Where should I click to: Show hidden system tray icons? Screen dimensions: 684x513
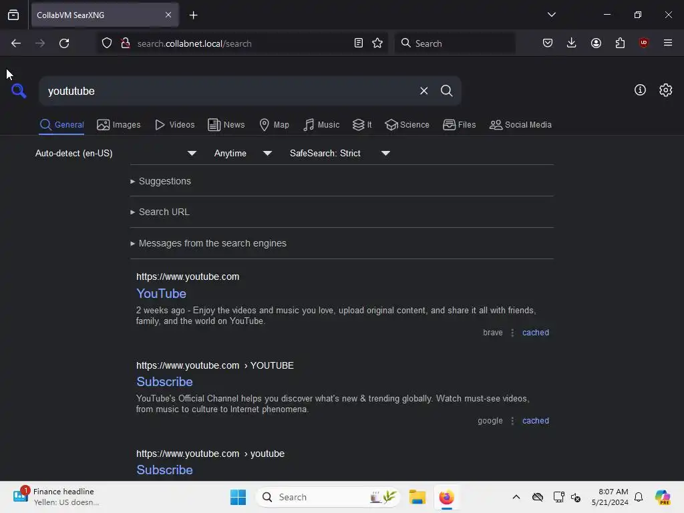[516, 497]
